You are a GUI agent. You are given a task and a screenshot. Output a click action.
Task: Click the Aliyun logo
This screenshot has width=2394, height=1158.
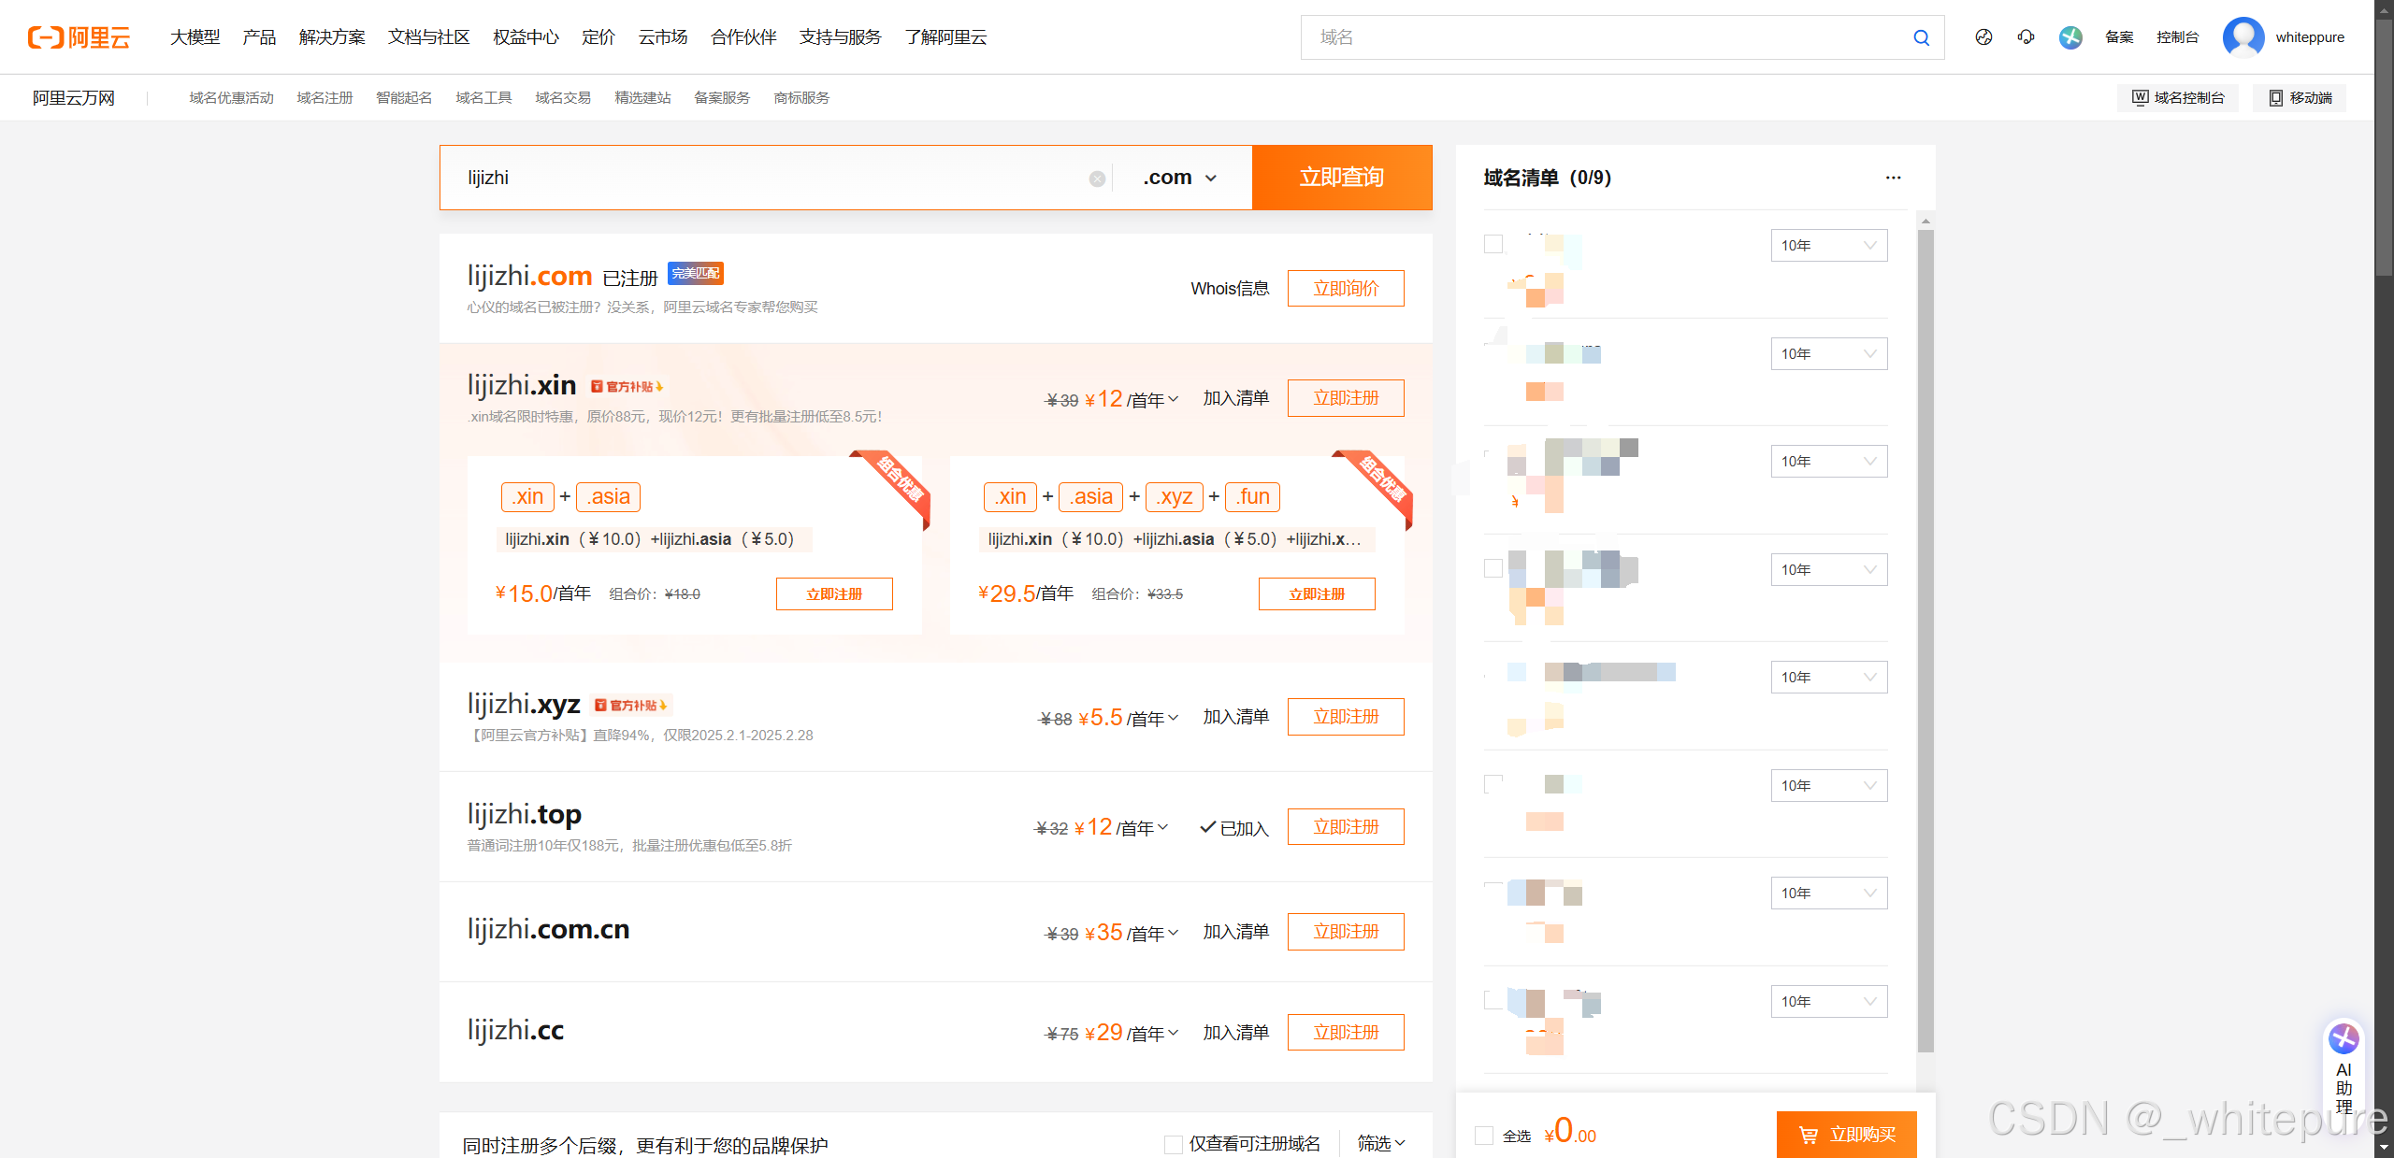click(79, 37)
